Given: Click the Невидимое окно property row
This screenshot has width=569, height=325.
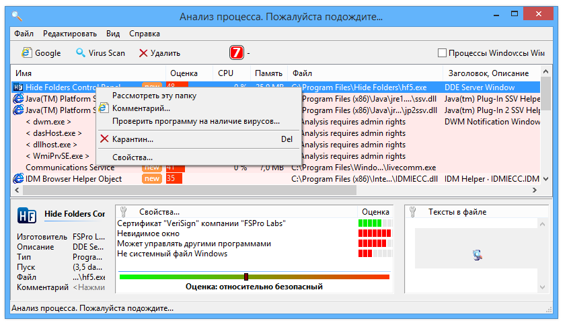Looking at the screenshot, I should (149, 233).
